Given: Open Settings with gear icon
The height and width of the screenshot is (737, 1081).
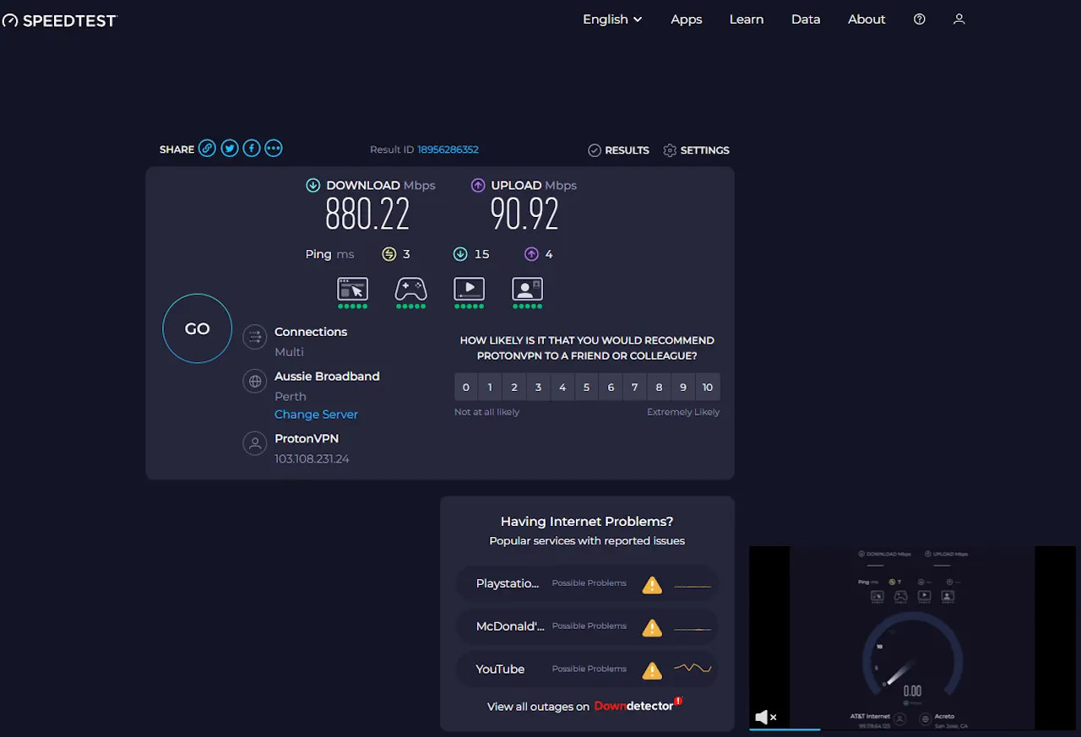Looking at the screenshot, I should click(696, 150).
